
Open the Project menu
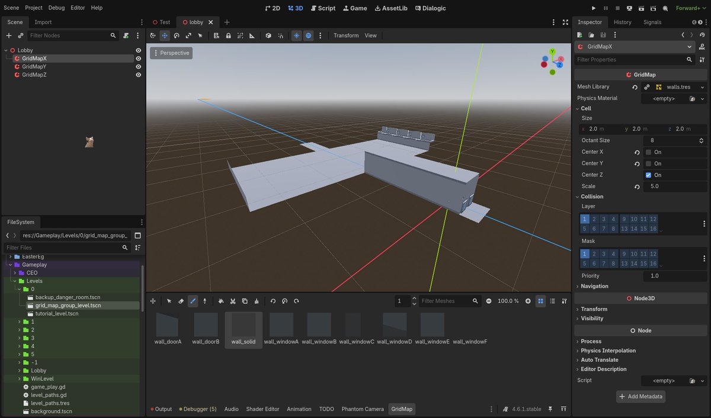pos(34,8)
